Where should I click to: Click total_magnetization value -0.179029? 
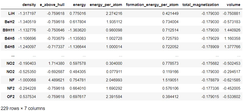(210, 38)
